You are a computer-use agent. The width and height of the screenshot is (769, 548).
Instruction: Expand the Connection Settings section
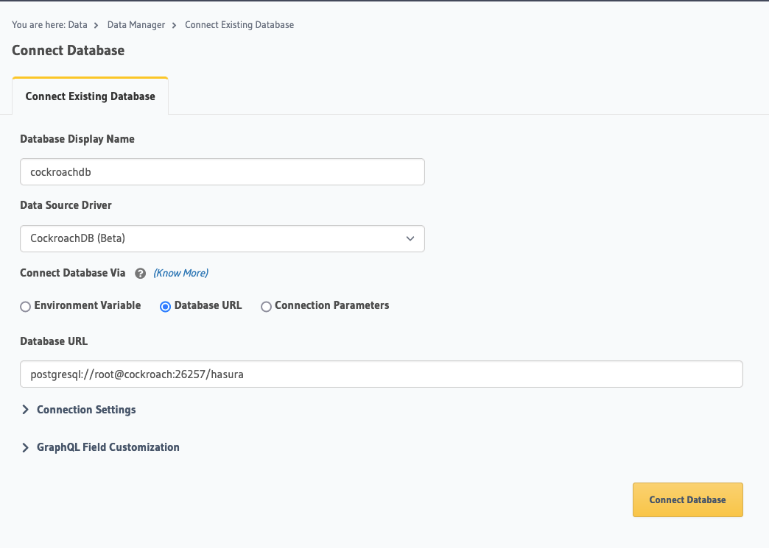click(85, 410)
